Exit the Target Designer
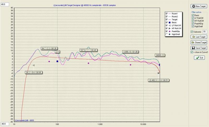 click(199, 58)
